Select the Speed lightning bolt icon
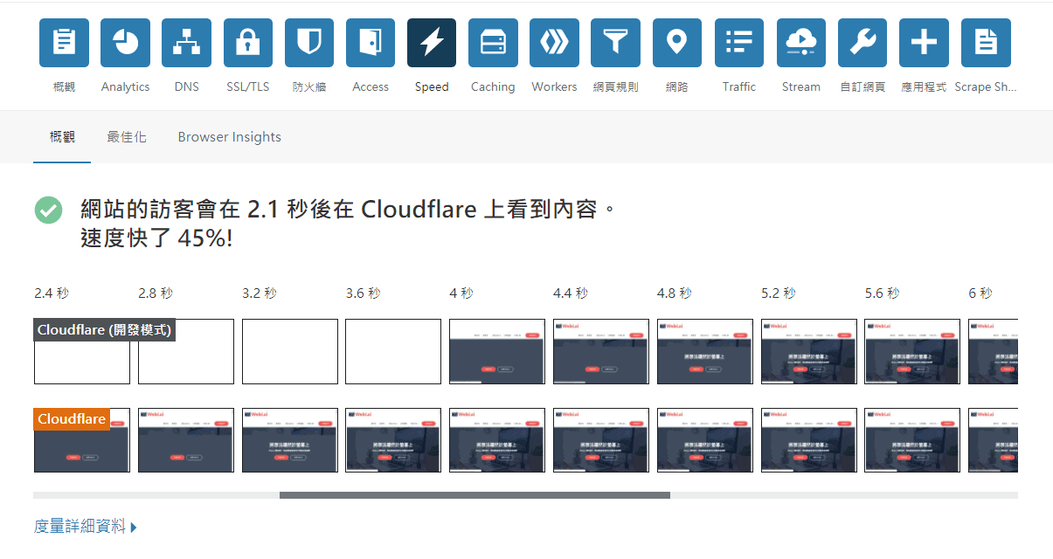 tap(432, 43)
